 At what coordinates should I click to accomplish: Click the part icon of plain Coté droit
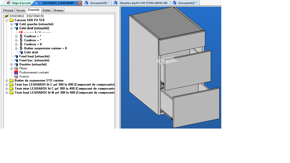pos(21,53)
